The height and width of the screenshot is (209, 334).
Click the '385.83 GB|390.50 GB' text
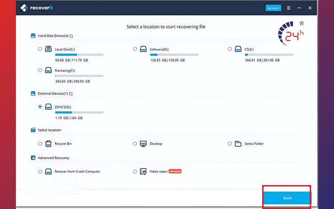pos(72,81)
